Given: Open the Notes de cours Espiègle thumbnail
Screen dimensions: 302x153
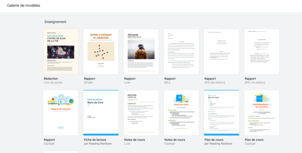Looking at the screenshot, I should [181, 113].
